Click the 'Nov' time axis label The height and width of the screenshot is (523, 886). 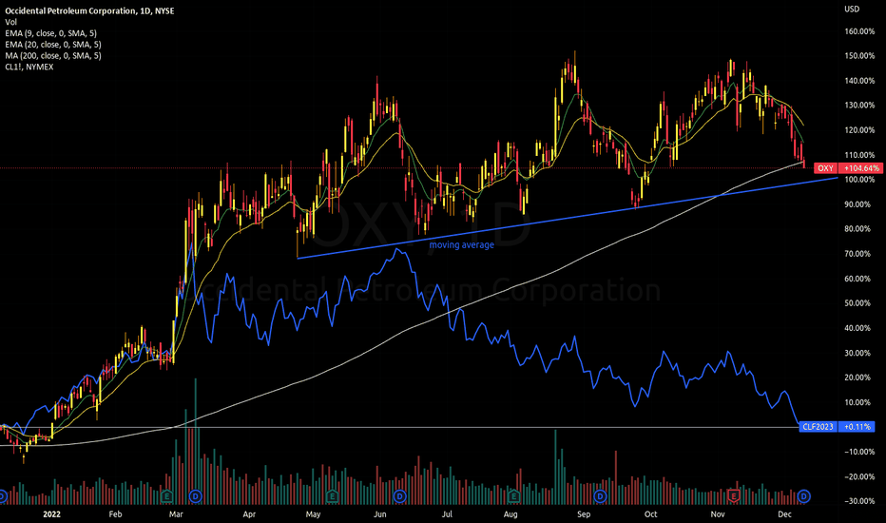[718, 513]
